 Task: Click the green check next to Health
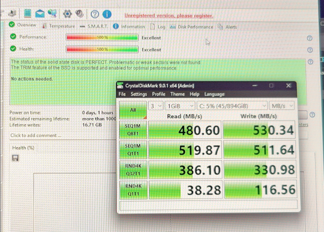click(x=13, y=49)
